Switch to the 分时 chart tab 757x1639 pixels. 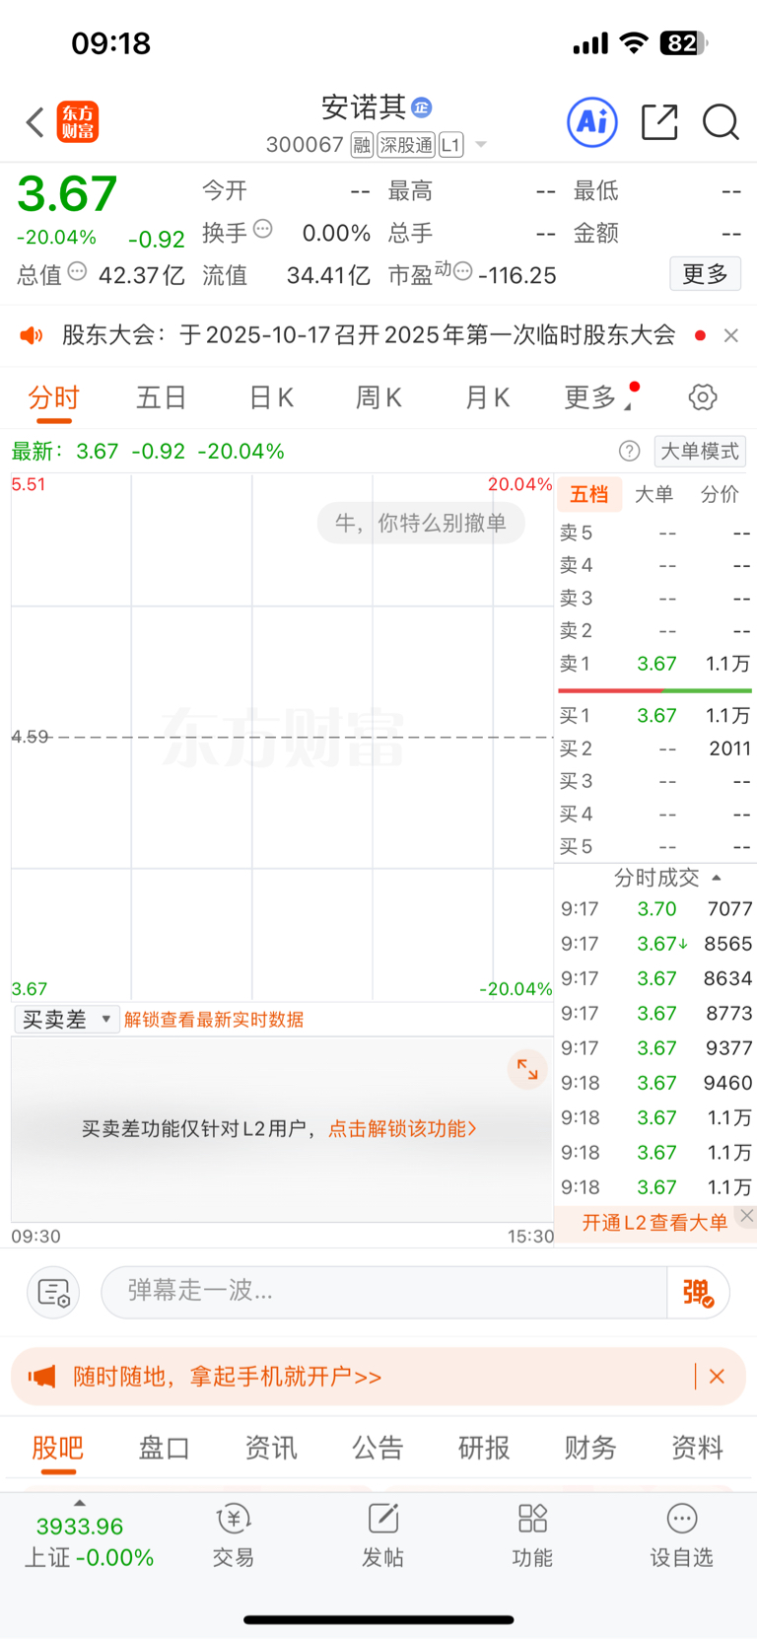[53, 397]
